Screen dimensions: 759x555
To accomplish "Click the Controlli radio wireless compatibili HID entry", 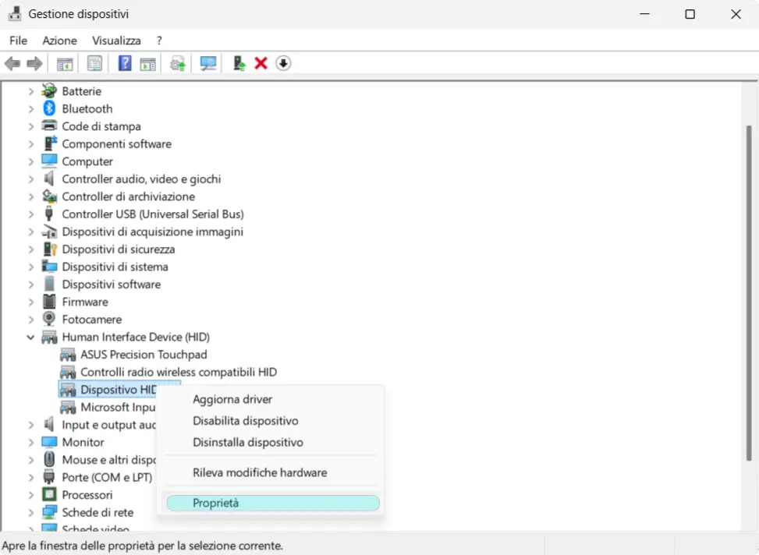I will tap(178, 372).
